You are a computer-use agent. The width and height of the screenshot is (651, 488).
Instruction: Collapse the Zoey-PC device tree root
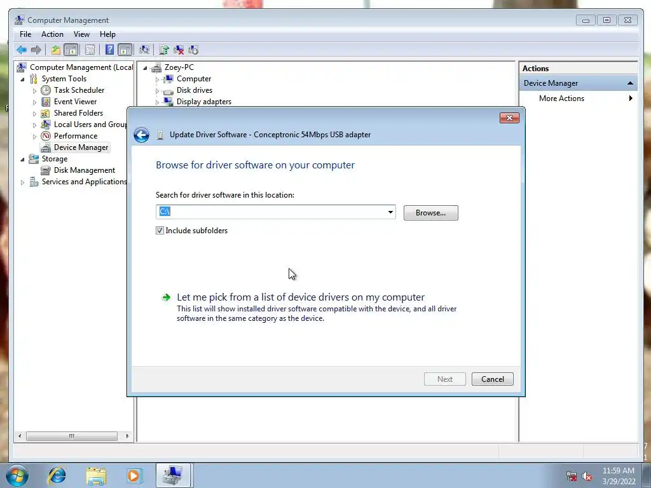tap(145, 68)
